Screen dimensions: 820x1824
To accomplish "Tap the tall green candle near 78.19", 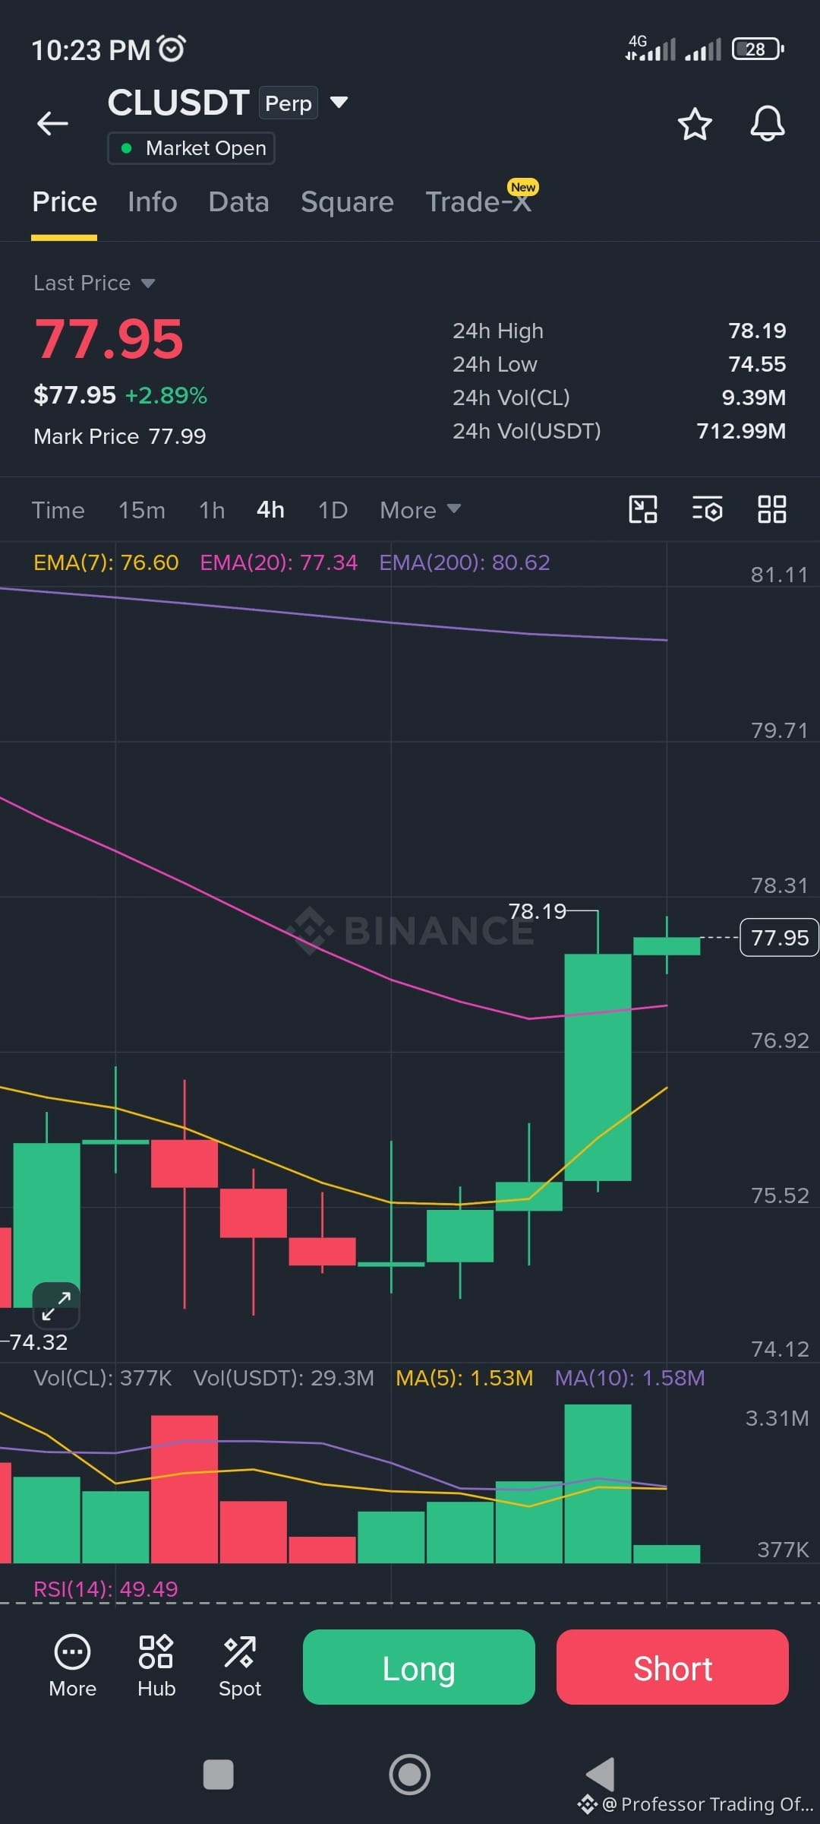I will click(598, 1067).
